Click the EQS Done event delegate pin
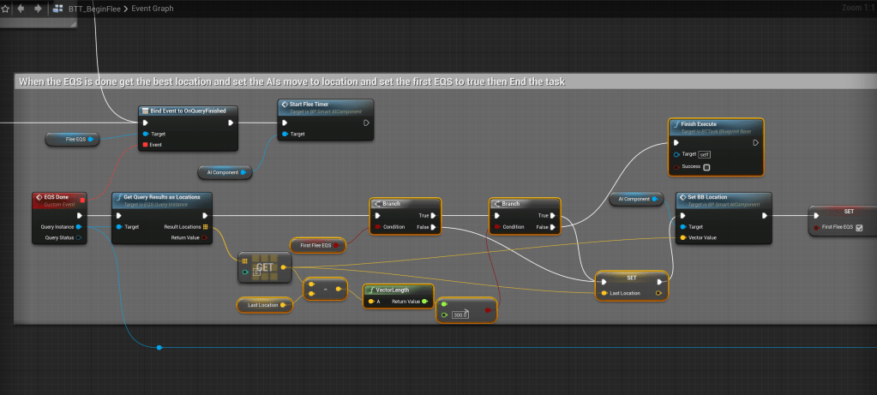Image resolution: width=877 pixels, height=395 pixels. [81, 200]
